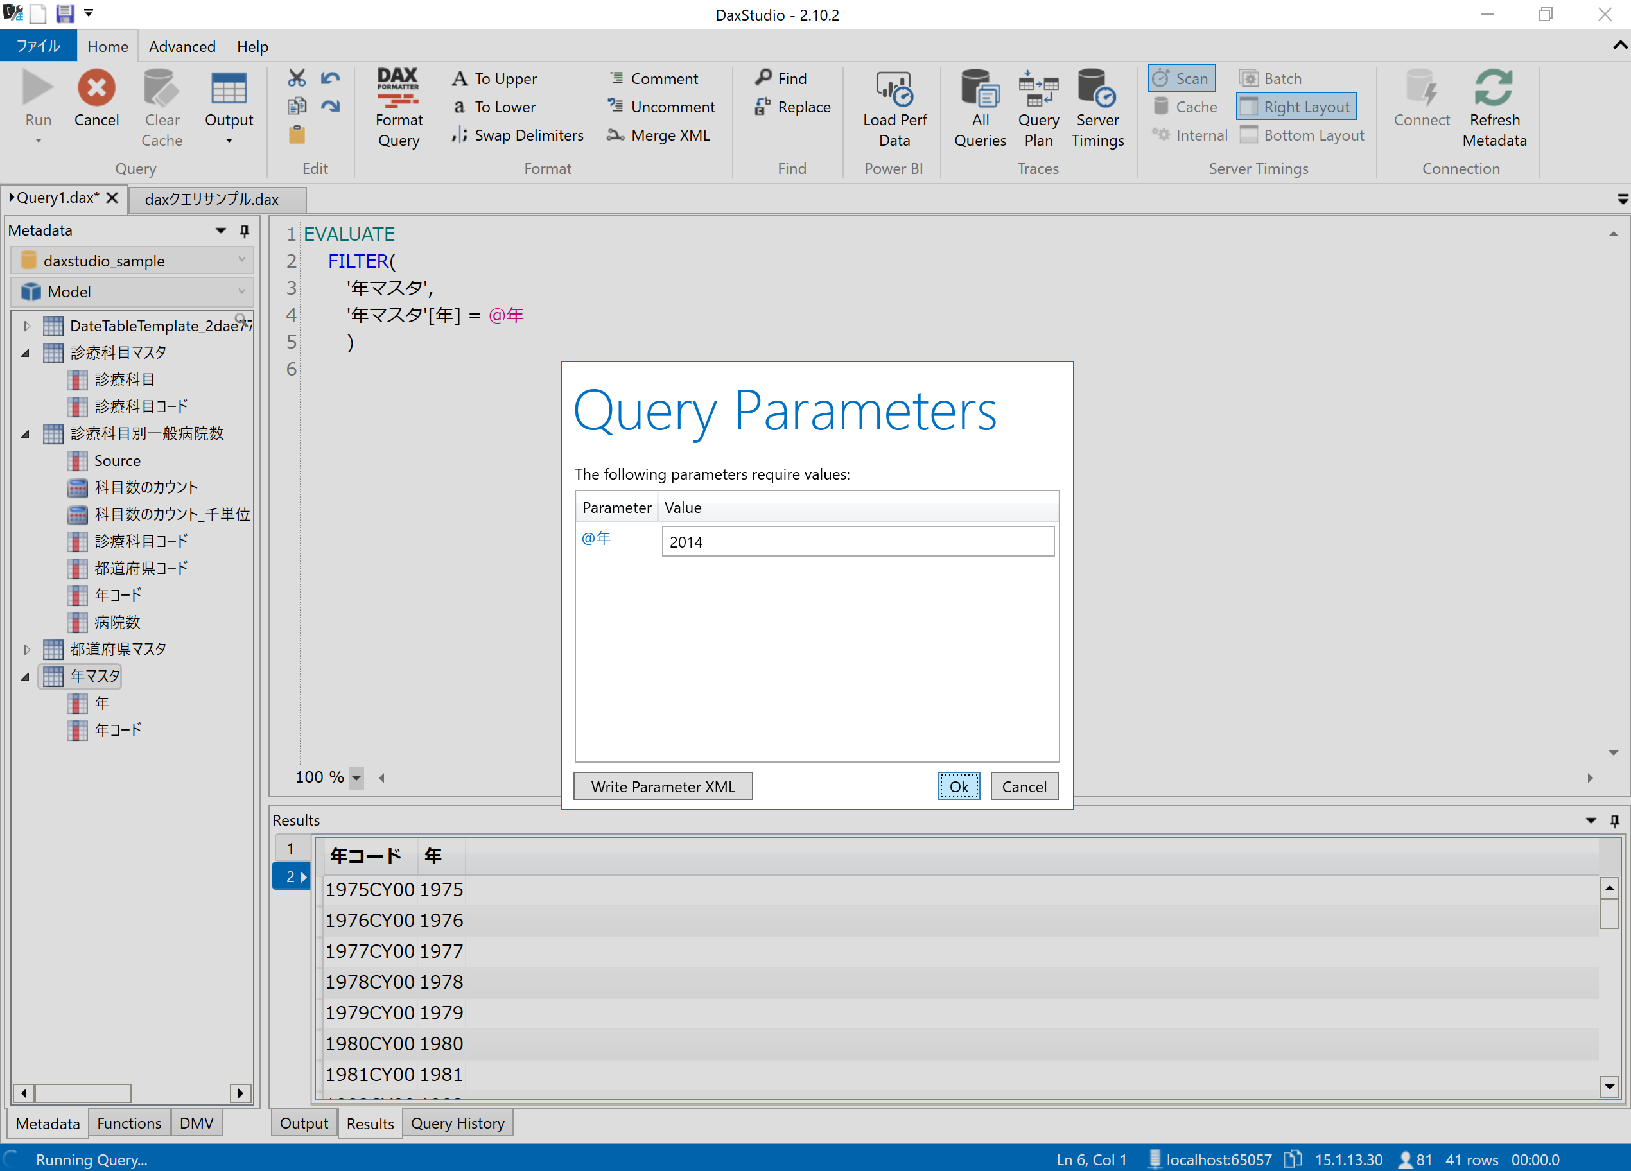Image resolution: width=1631 pixels, height=1171 pixels.
Task: Click the parameter value field showing 2014
Action: pos(857,541)
